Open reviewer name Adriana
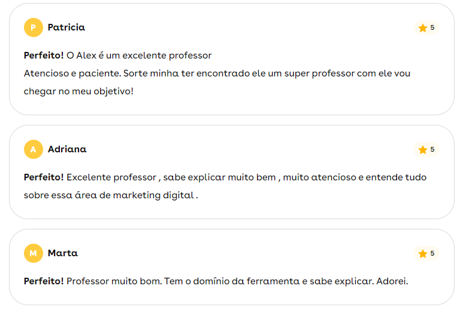The image size is (460, 310). click(x=67, y=149)
